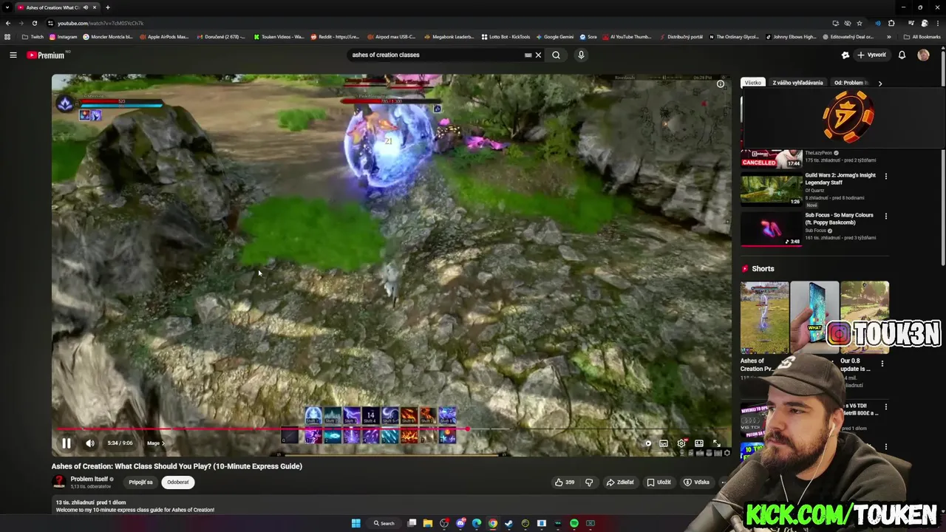Open the Vytvoriť create button
946x532 pixels.
pos(871,55)
